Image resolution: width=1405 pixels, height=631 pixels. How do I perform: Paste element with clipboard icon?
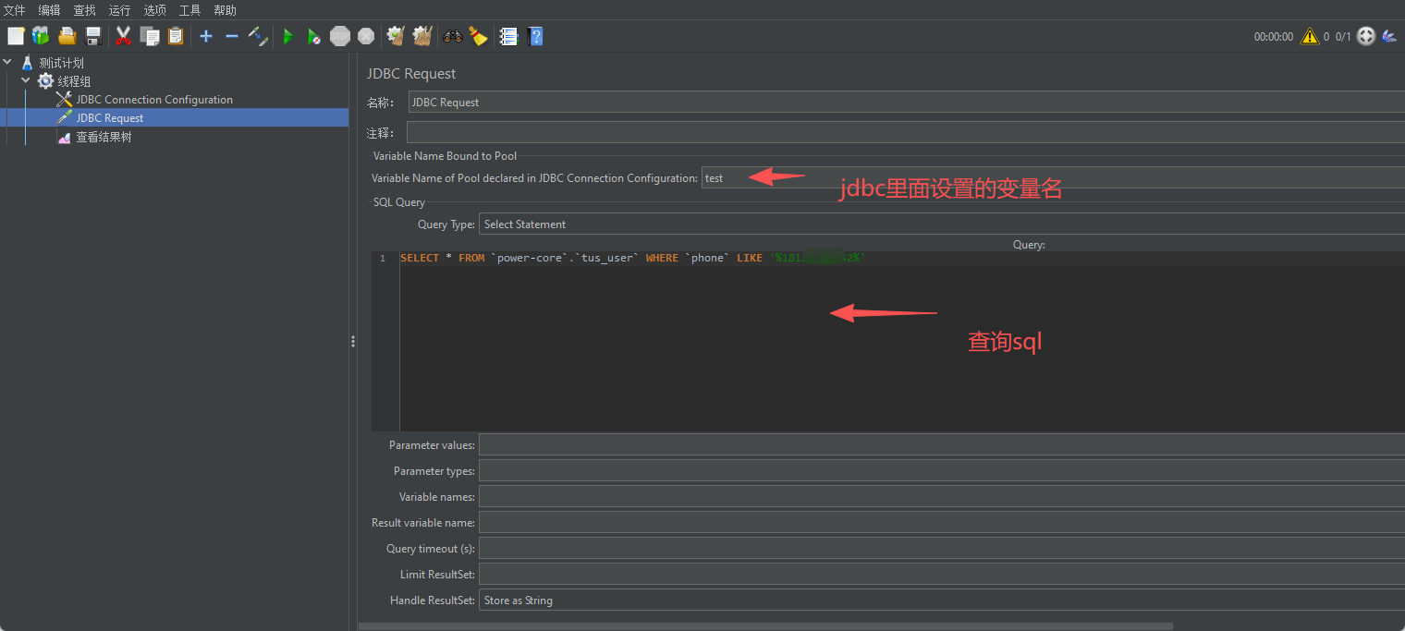point(176,36)
